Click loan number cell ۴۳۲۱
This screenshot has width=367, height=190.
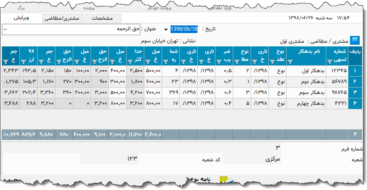click(337, 103)
